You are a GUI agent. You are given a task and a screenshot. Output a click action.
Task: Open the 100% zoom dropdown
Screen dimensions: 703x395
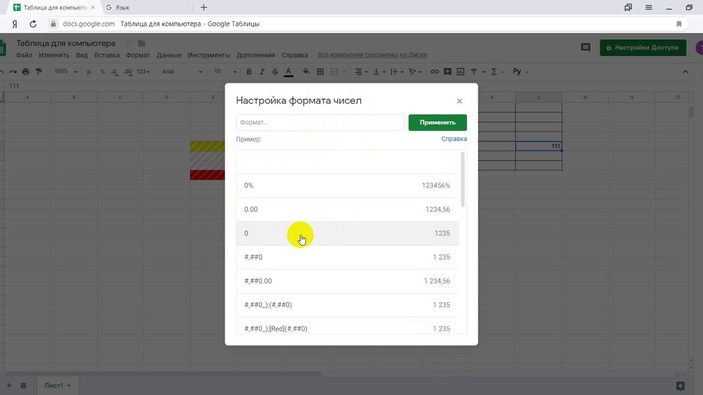tap(66, 71)
